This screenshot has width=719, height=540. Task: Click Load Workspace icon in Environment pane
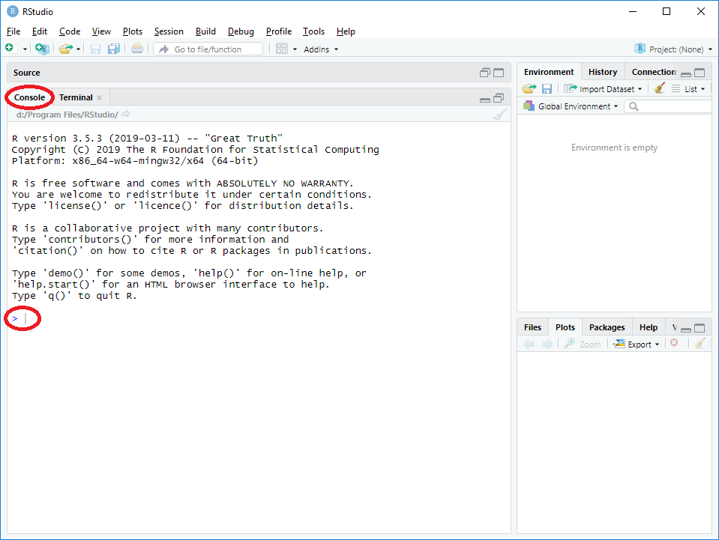[529, 88]
